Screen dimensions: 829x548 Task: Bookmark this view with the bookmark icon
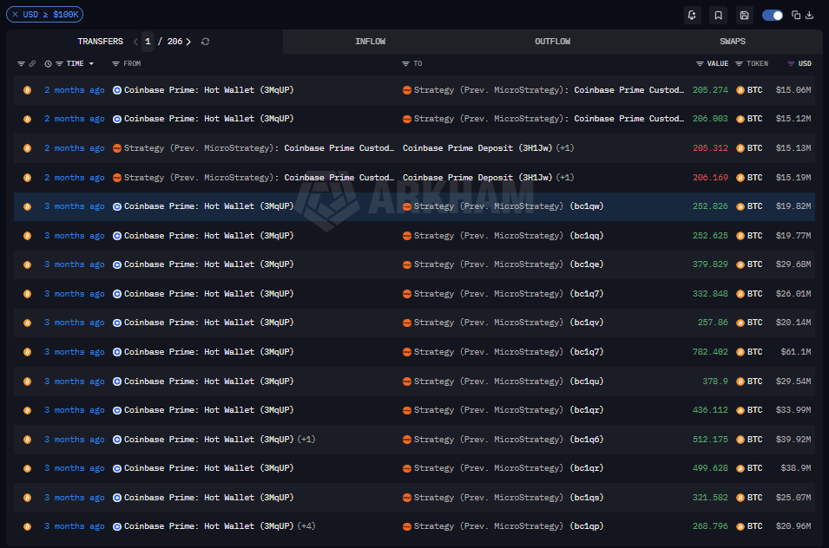click(x=718, y=15)
